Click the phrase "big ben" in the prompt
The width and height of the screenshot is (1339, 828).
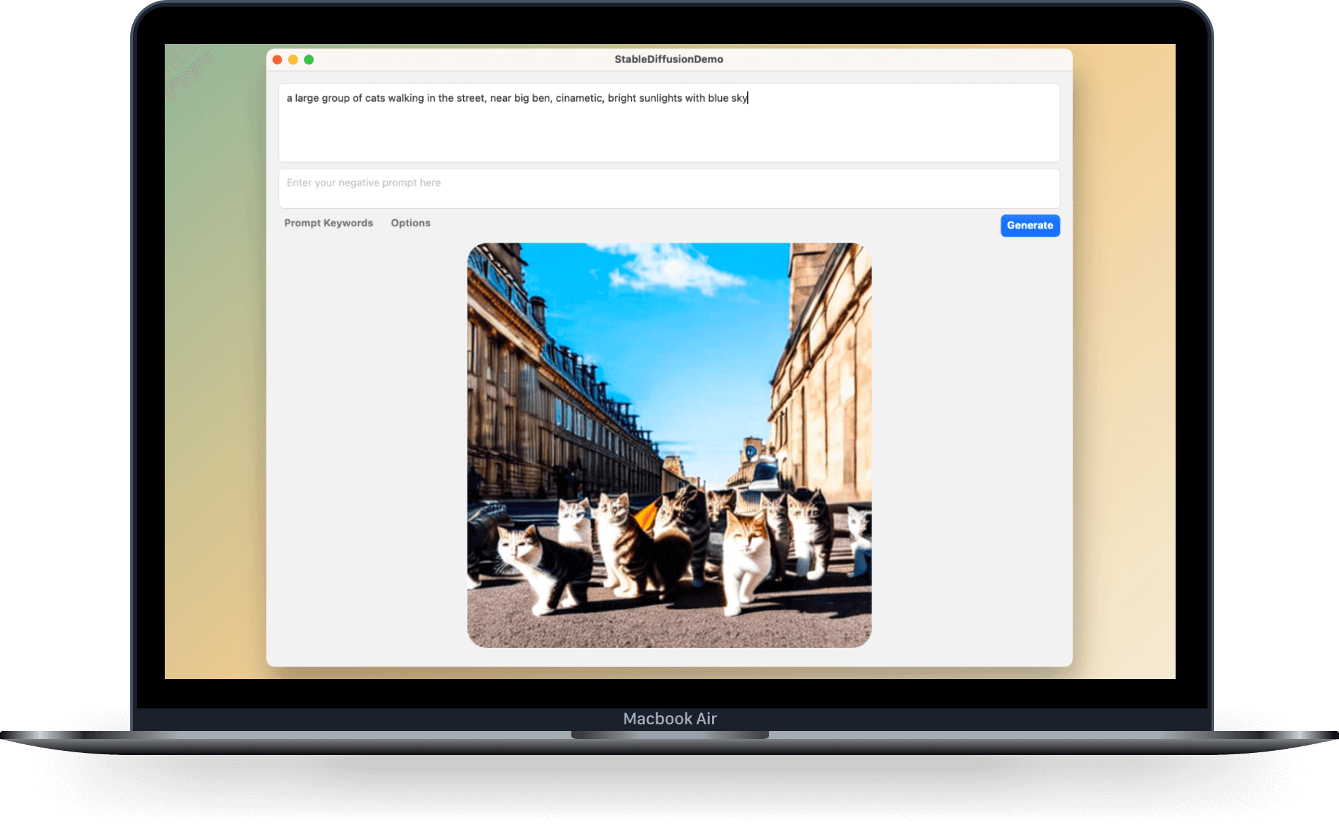coord(532,98)
